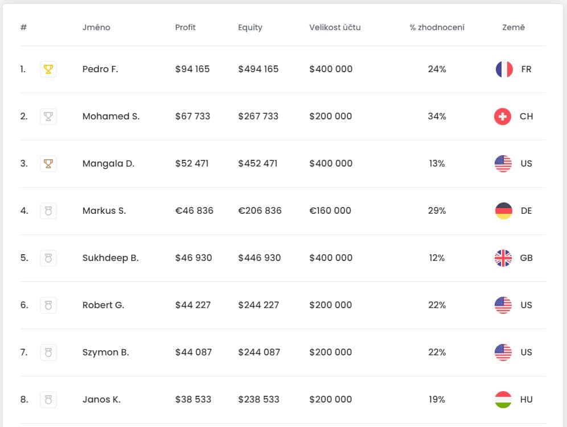Click the gold trophy icon beside Pedro F.
Image resolution: width=567 pixels, height=427 pixels.
click(48, 69)
